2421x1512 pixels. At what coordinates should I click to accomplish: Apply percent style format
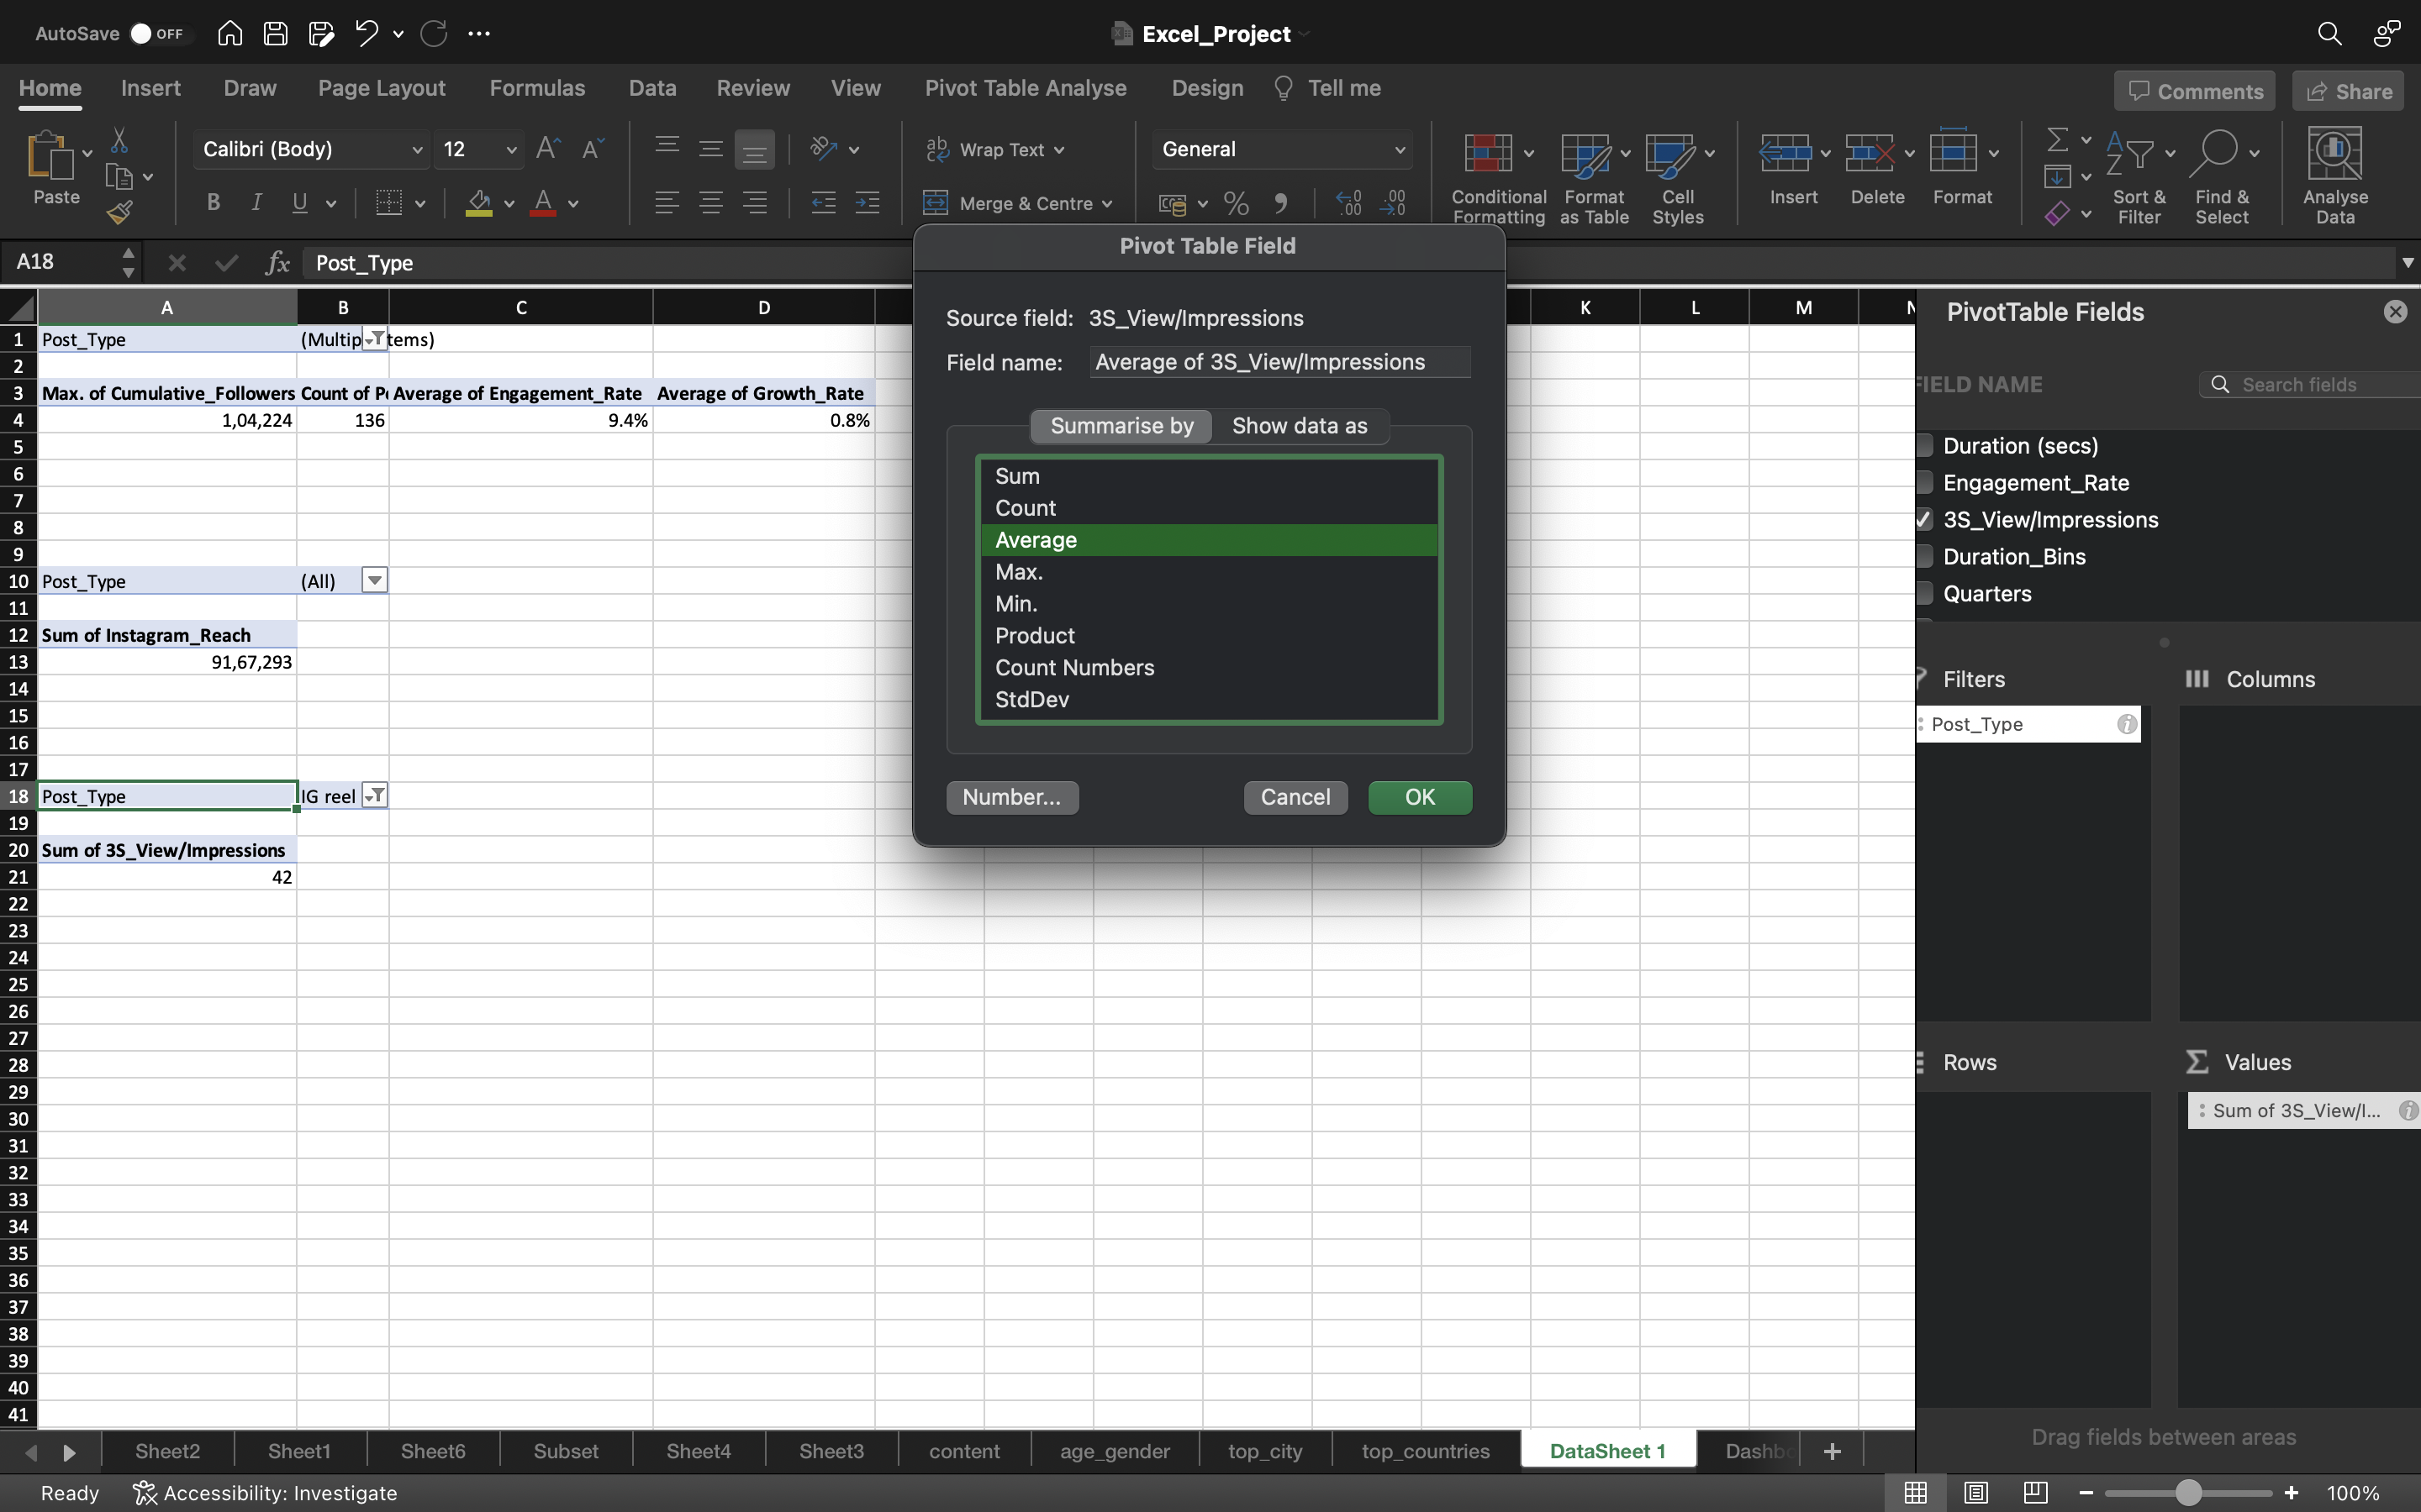click(x=1237, y=204)
